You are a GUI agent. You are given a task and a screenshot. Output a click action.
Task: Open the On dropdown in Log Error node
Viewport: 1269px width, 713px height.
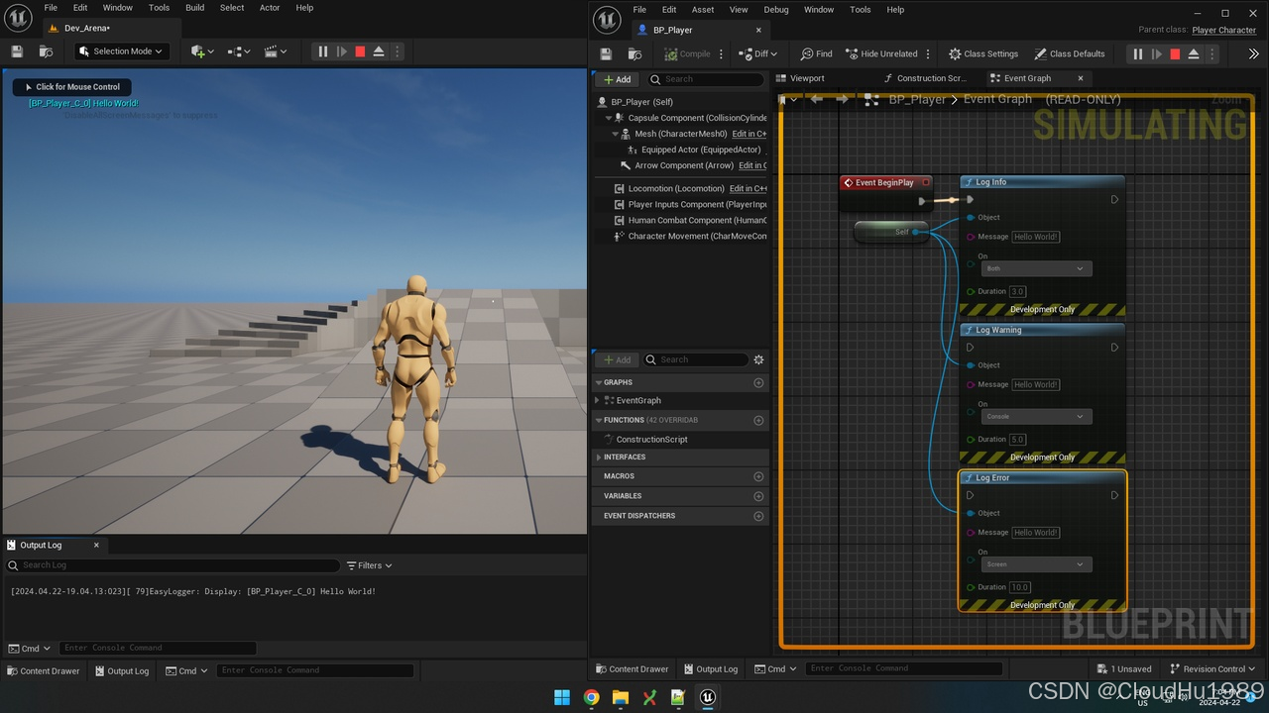pos(1036,564)
